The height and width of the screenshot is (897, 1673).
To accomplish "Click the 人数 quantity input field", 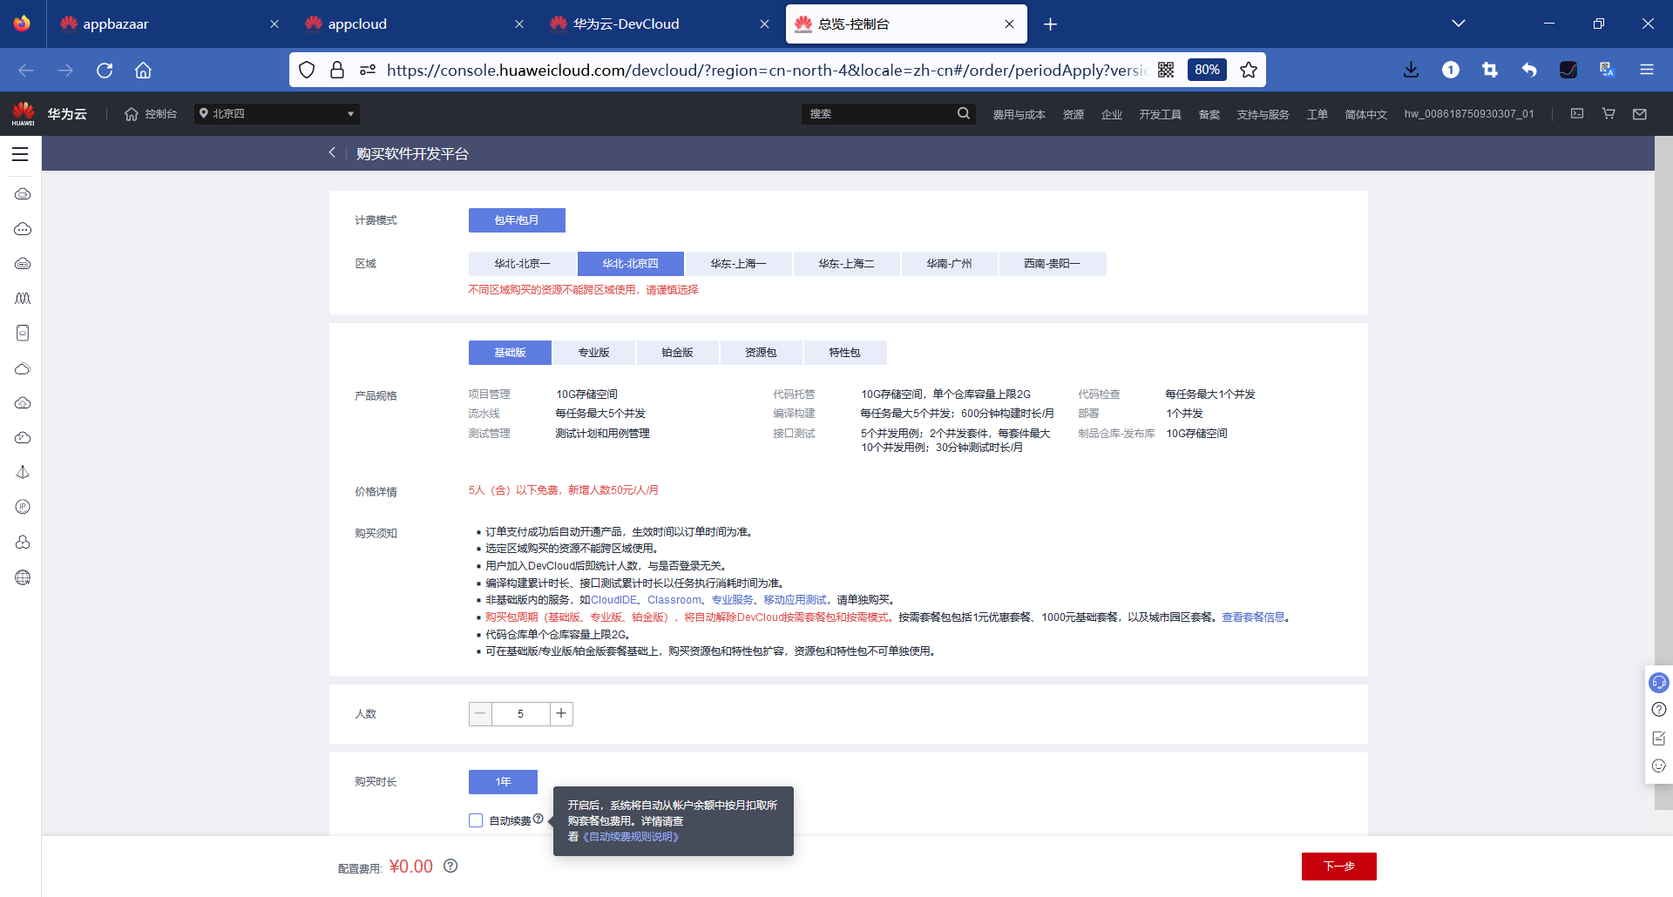I will tap(520, 714).
